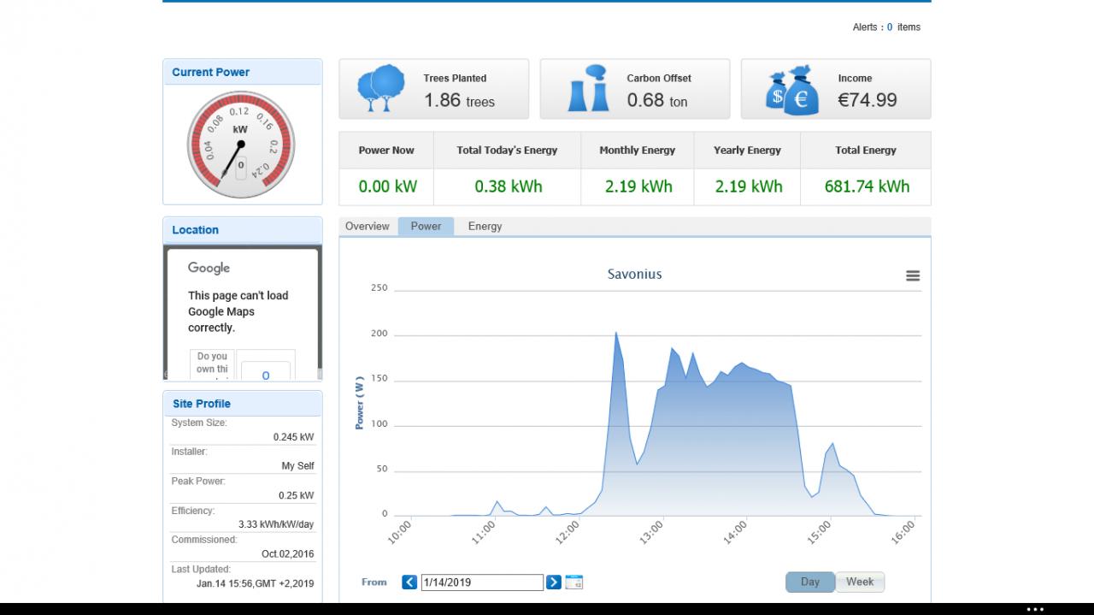Image resolution: width=1094 pixels, height=615 pixels.
Task: Switch to the Energy tab
Action: [x=485, y=227]
